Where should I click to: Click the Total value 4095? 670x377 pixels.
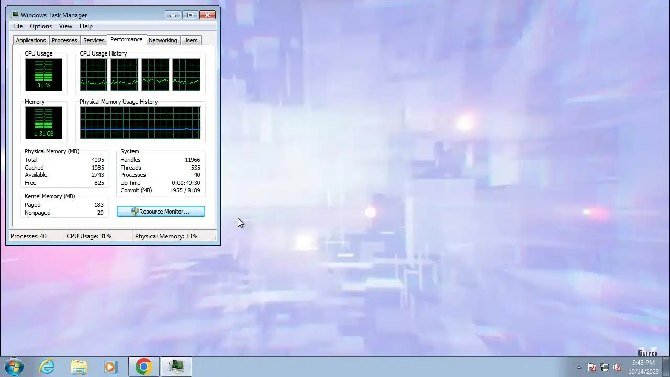(x=97, y=160)
